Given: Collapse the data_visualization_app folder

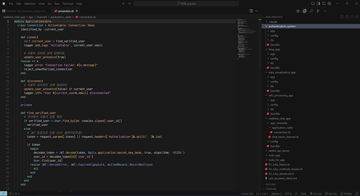Looking at the screenshot, I should pyautogui.click(x=311, y=72).
